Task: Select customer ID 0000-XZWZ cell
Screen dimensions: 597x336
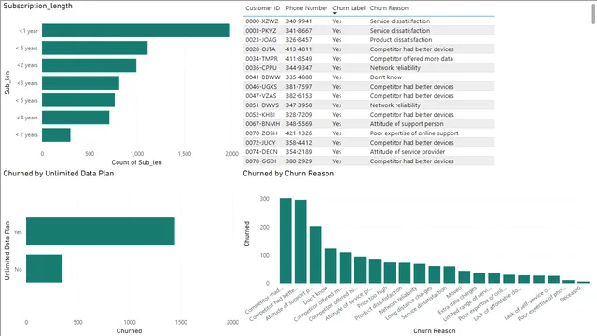Action: (x=262, y=21)
